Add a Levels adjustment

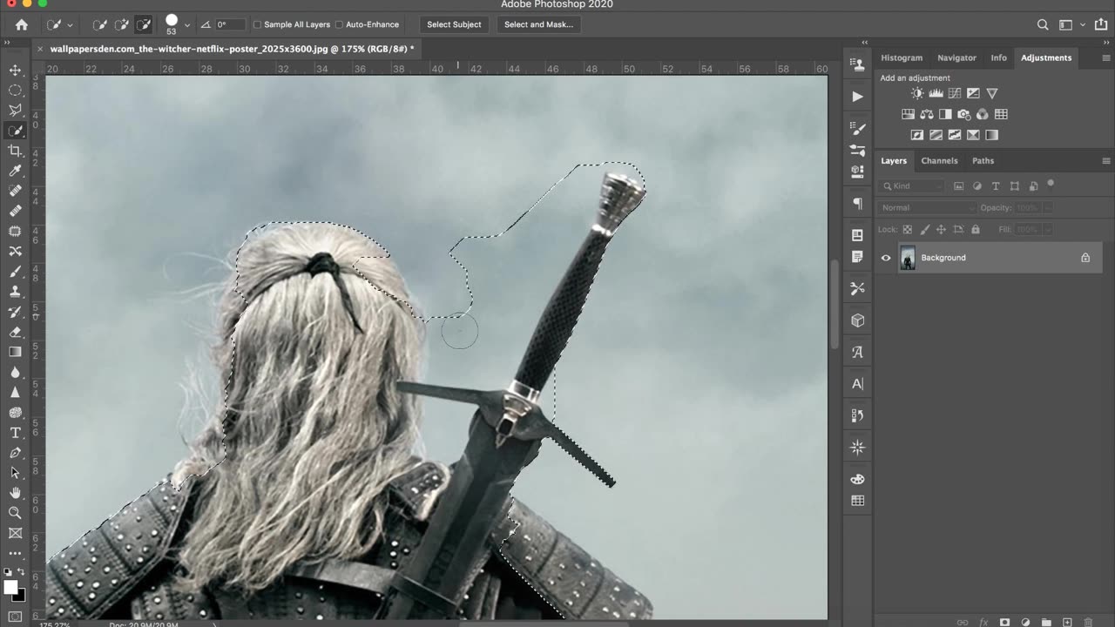point(936,93)
